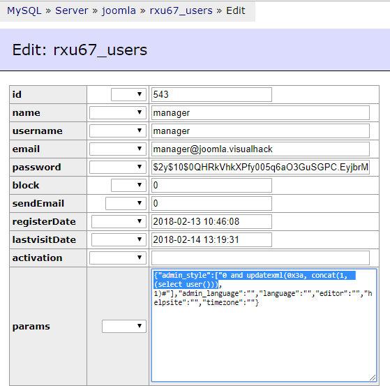
Task: Click the block value input field
Action: pyautogui.click(x=211, y=185)
